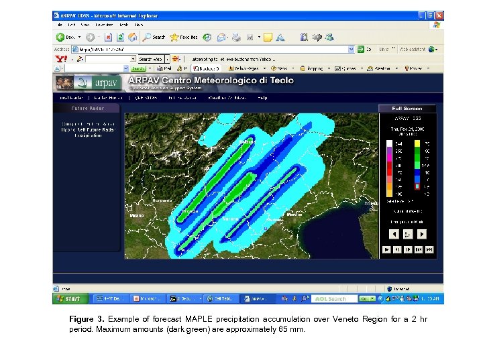The height and width of the screenshot is (362, 483).
Task: Switch to the Microsoft taskbar window button
Action: coord(149,298)
